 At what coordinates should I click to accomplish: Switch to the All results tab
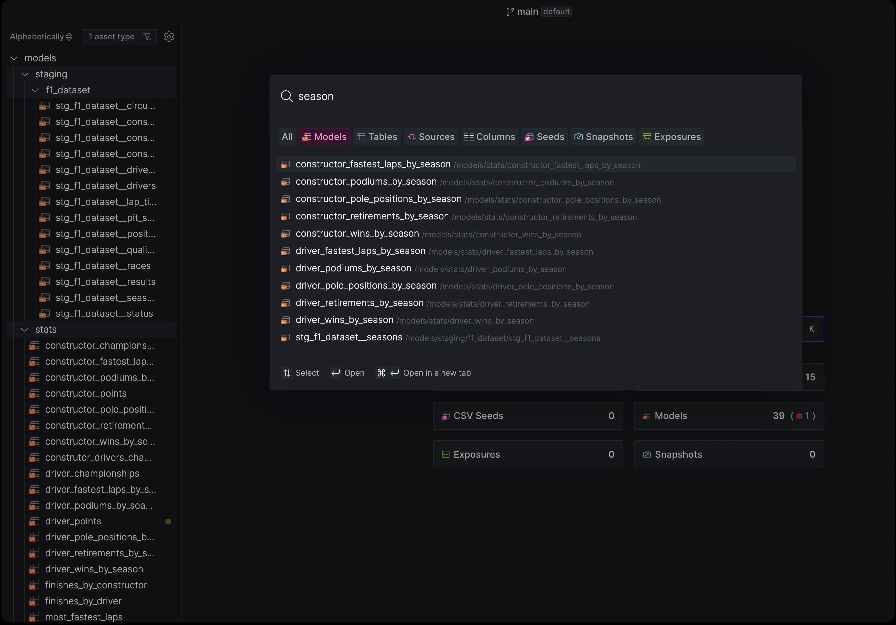tap(287, 137)
